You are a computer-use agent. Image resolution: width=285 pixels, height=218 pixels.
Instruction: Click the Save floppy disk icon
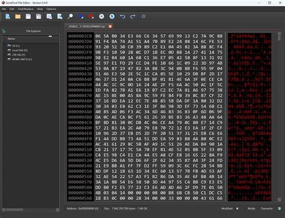28,16
